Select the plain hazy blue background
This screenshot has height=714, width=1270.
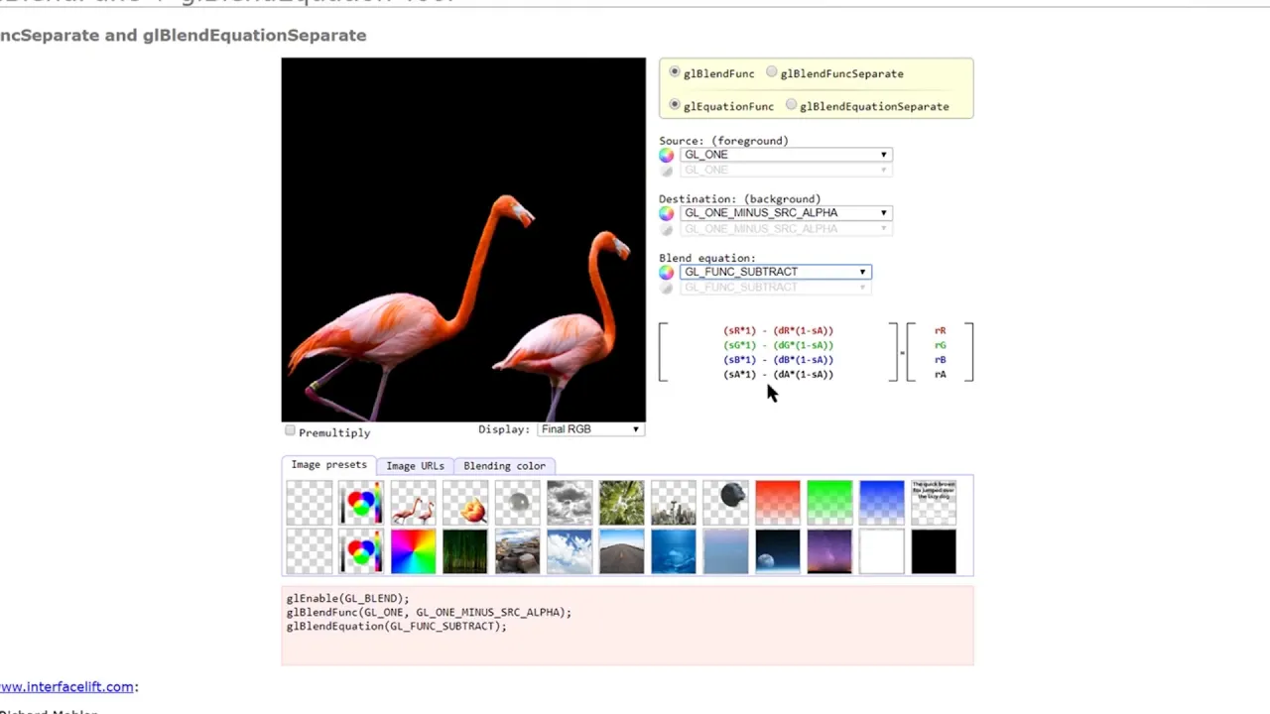[725, 552]
